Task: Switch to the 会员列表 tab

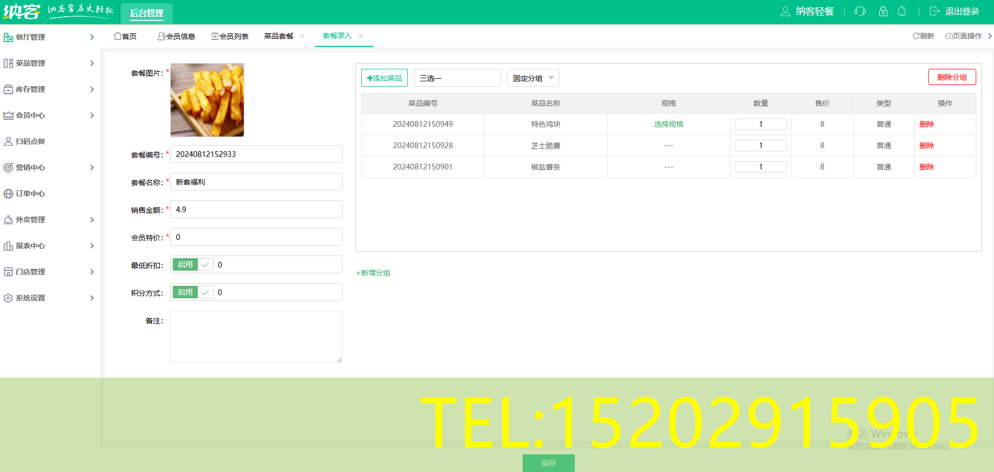Action: coord(230,36)
